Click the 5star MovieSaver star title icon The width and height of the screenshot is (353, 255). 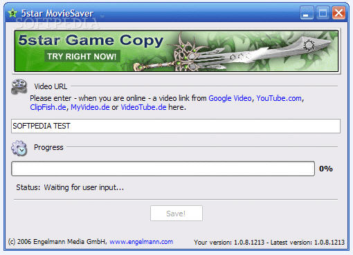click(x=12, y=13)
